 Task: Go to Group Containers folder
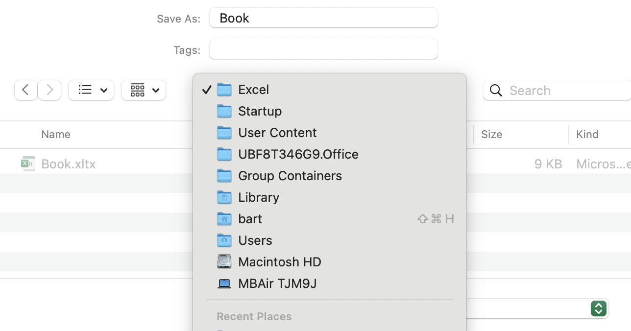pyautogui.click(x=290, y=176)
